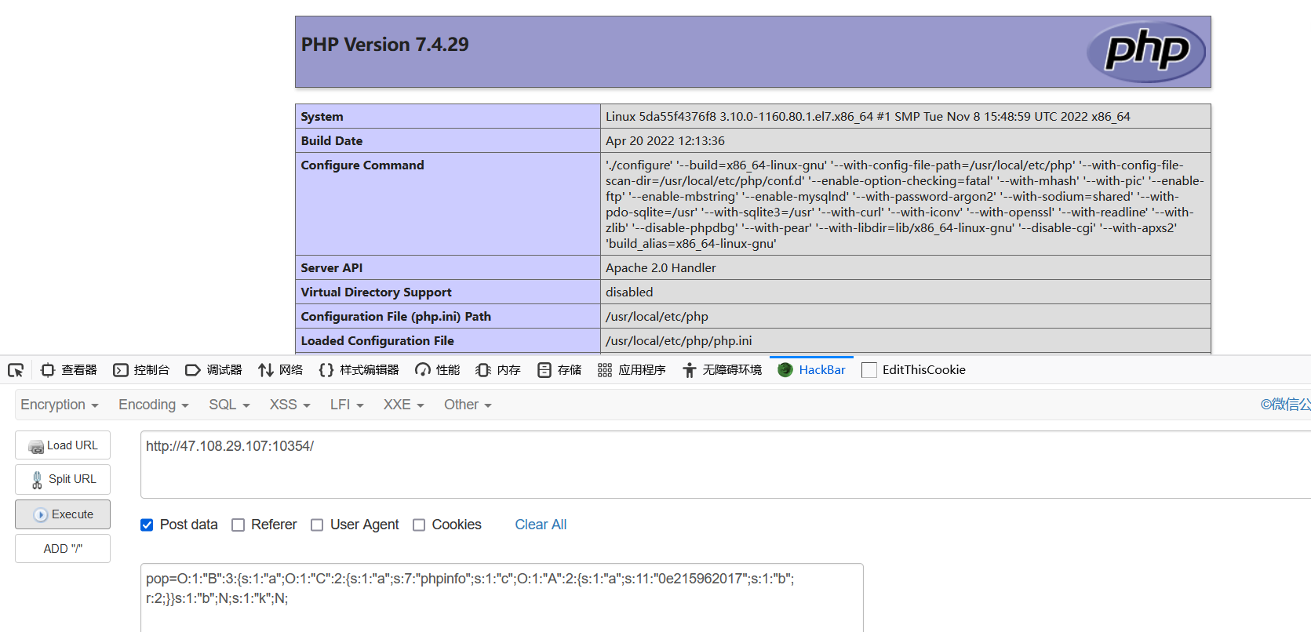The height and width of the screenshot is (632, 1311).
Task: Click the Clear All link
Action: [541, 525]
